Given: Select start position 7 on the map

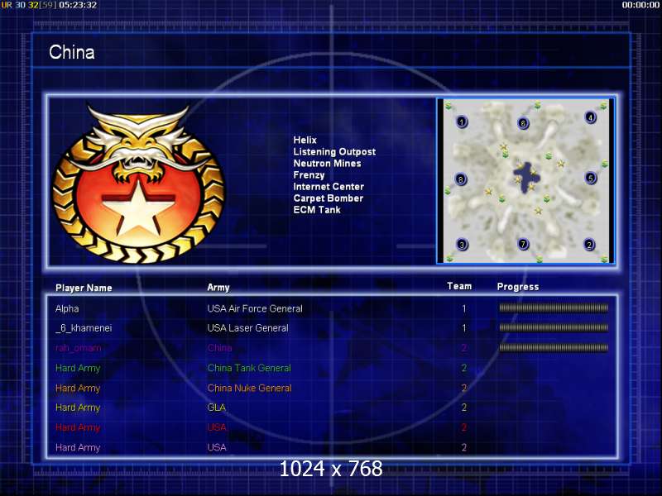Looking at the screenshot, I should pyautogui.click(x=523, y=244).
